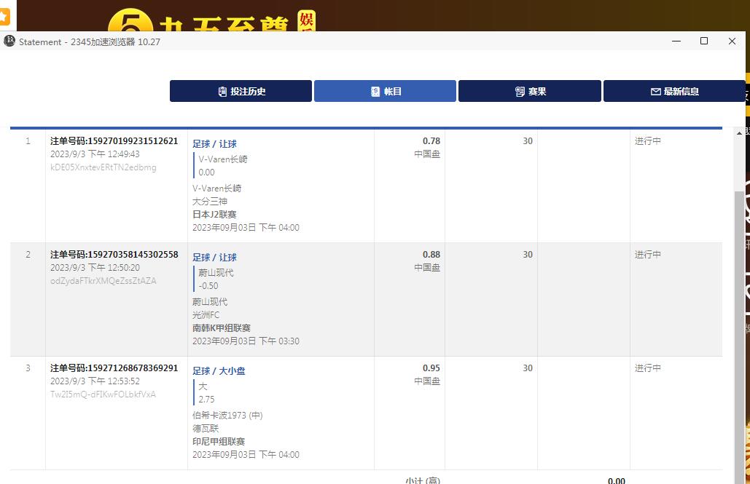This screenshot has height=484, width=750.
Task: Open the 投注历史 tab
Action: point(241,91)
